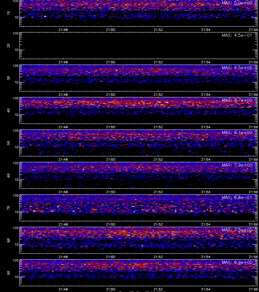This screenshot has height=292, width=259.
Task: Click the 8R panel axis label
Action: [8, 240]
